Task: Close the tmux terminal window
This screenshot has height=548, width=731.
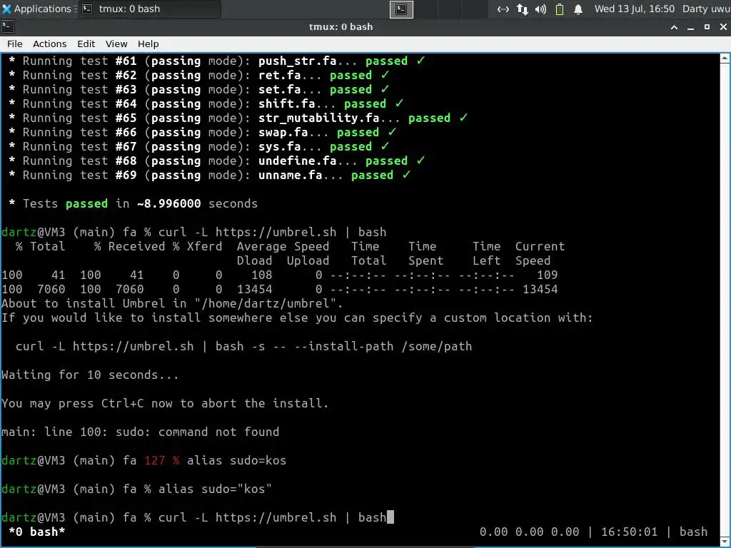Action: [x=723, y=27]
